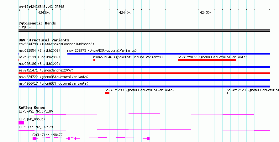279x142 pixels.
Task: Click the 42440k ruler position label
Action: point(125,13)
